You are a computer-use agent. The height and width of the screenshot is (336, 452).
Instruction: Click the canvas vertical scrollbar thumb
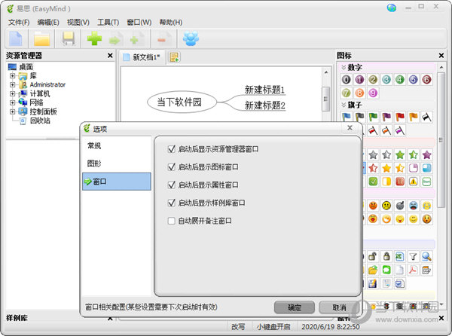click(x=325, y=99)
